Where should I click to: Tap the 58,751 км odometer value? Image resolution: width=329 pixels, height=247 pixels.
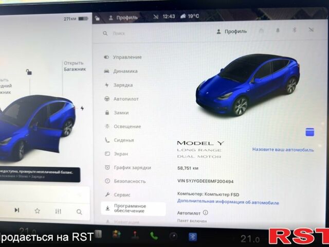coord(188,168)
